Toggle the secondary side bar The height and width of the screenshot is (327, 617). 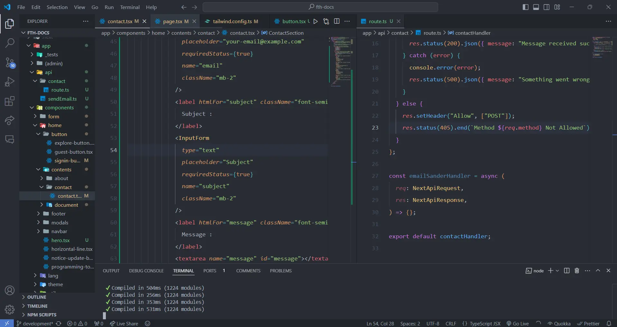coord(546,7)
